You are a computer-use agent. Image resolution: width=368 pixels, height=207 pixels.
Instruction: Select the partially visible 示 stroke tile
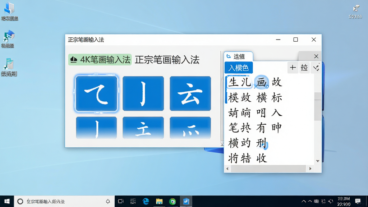(x=190, y=128)
